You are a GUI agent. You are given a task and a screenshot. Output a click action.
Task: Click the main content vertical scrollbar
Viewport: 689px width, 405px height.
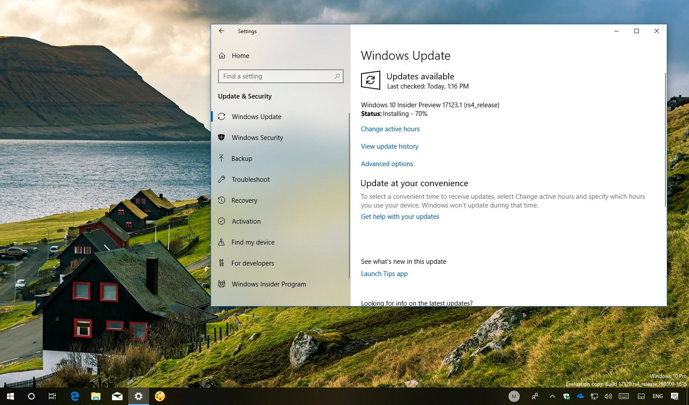(x=665, y=140)
